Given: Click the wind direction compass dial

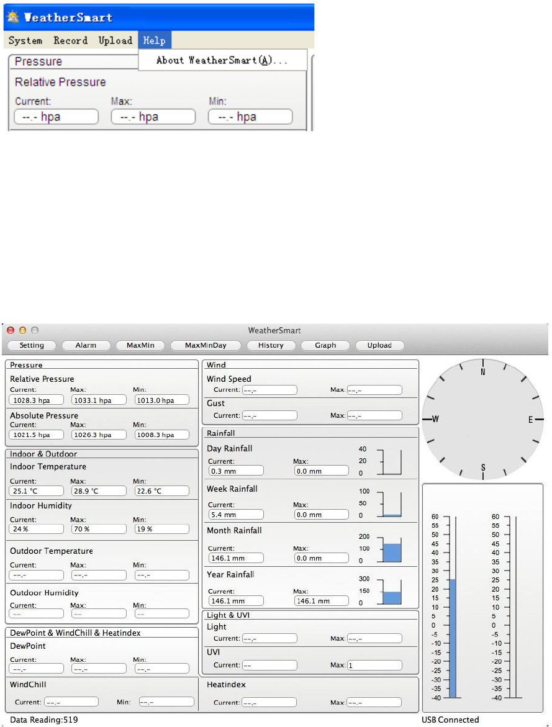Looking at the screenshot, I should [483, 419].
